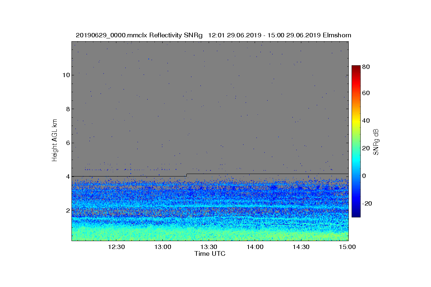The image size is (431, 287).
Task: Click the colorbar value 40
Action: [x=366, y=121]
